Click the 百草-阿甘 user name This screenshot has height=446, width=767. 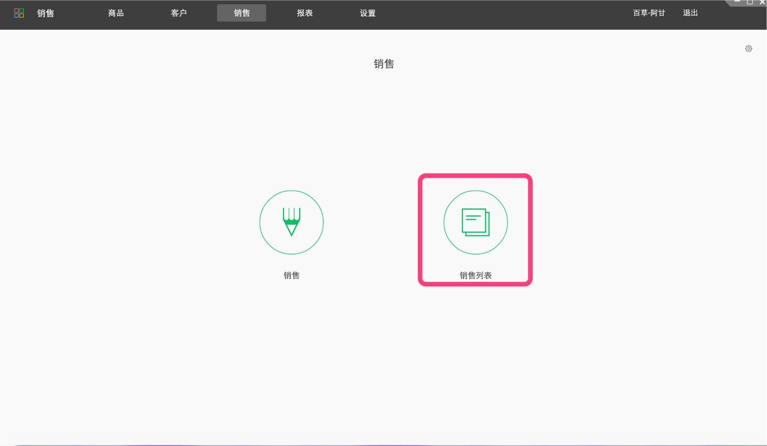tap(649, 13)
